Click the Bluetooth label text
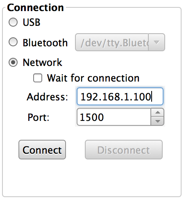Image resolution: width=184 pixels, height=200 pixels. (x=45, y=43)
